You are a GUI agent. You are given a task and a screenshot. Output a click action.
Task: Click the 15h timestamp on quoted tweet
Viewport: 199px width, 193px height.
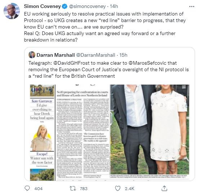123,55
